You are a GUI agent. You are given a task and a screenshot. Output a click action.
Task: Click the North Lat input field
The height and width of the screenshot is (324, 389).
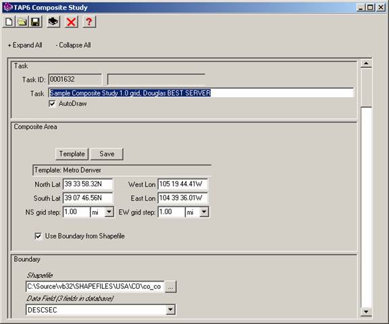click(88, 184)
